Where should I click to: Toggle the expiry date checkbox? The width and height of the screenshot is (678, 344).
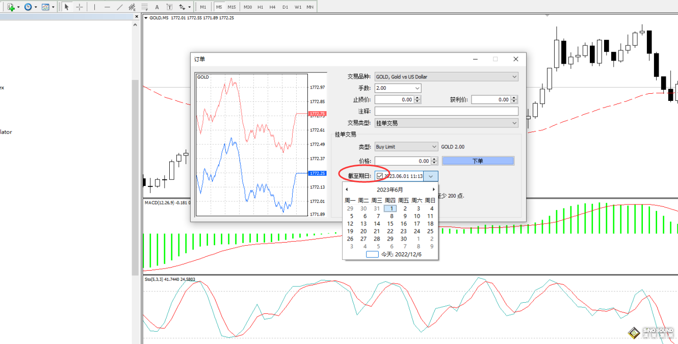380,176
